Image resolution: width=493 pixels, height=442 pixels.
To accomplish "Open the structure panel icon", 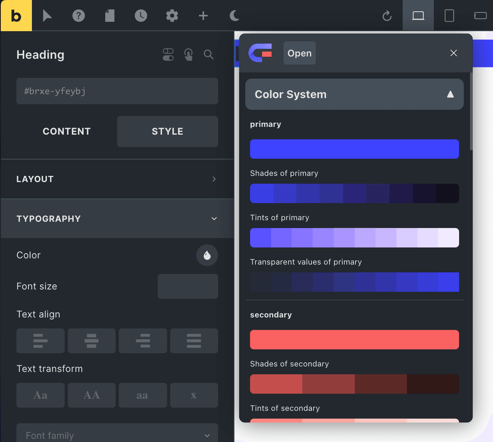I will pos(110,16).
